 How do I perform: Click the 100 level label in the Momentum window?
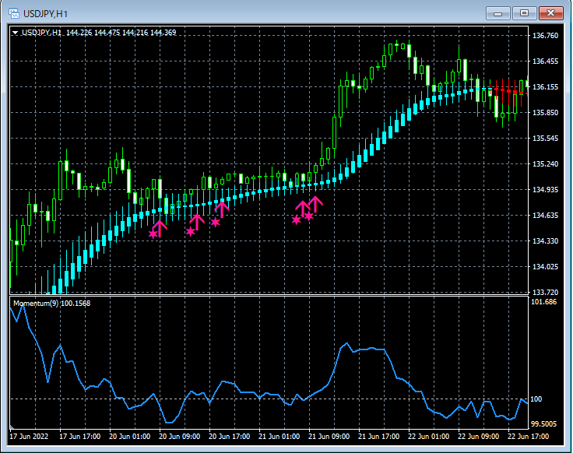[x=536, y=399]
